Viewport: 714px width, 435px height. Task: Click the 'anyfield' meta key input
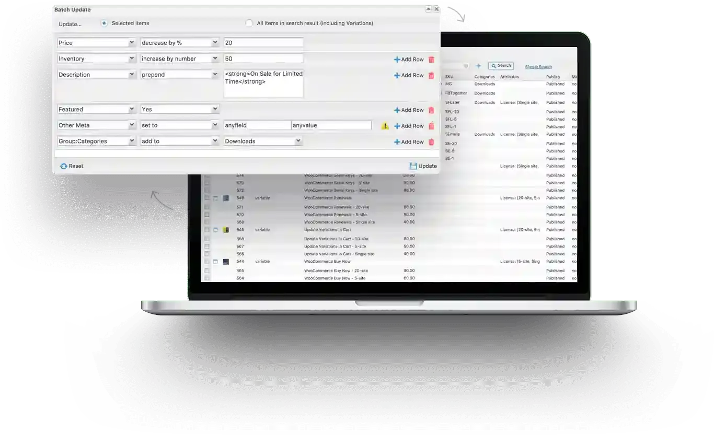point(257,125)
